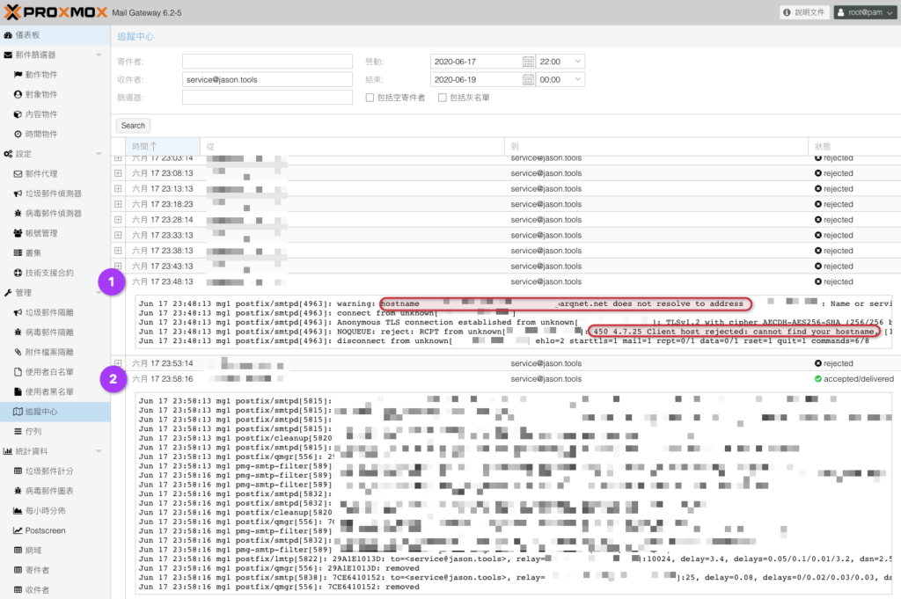Click the 動作物件 flag icon
Viewport: 901px width, 599px height.
click(18, 75)
